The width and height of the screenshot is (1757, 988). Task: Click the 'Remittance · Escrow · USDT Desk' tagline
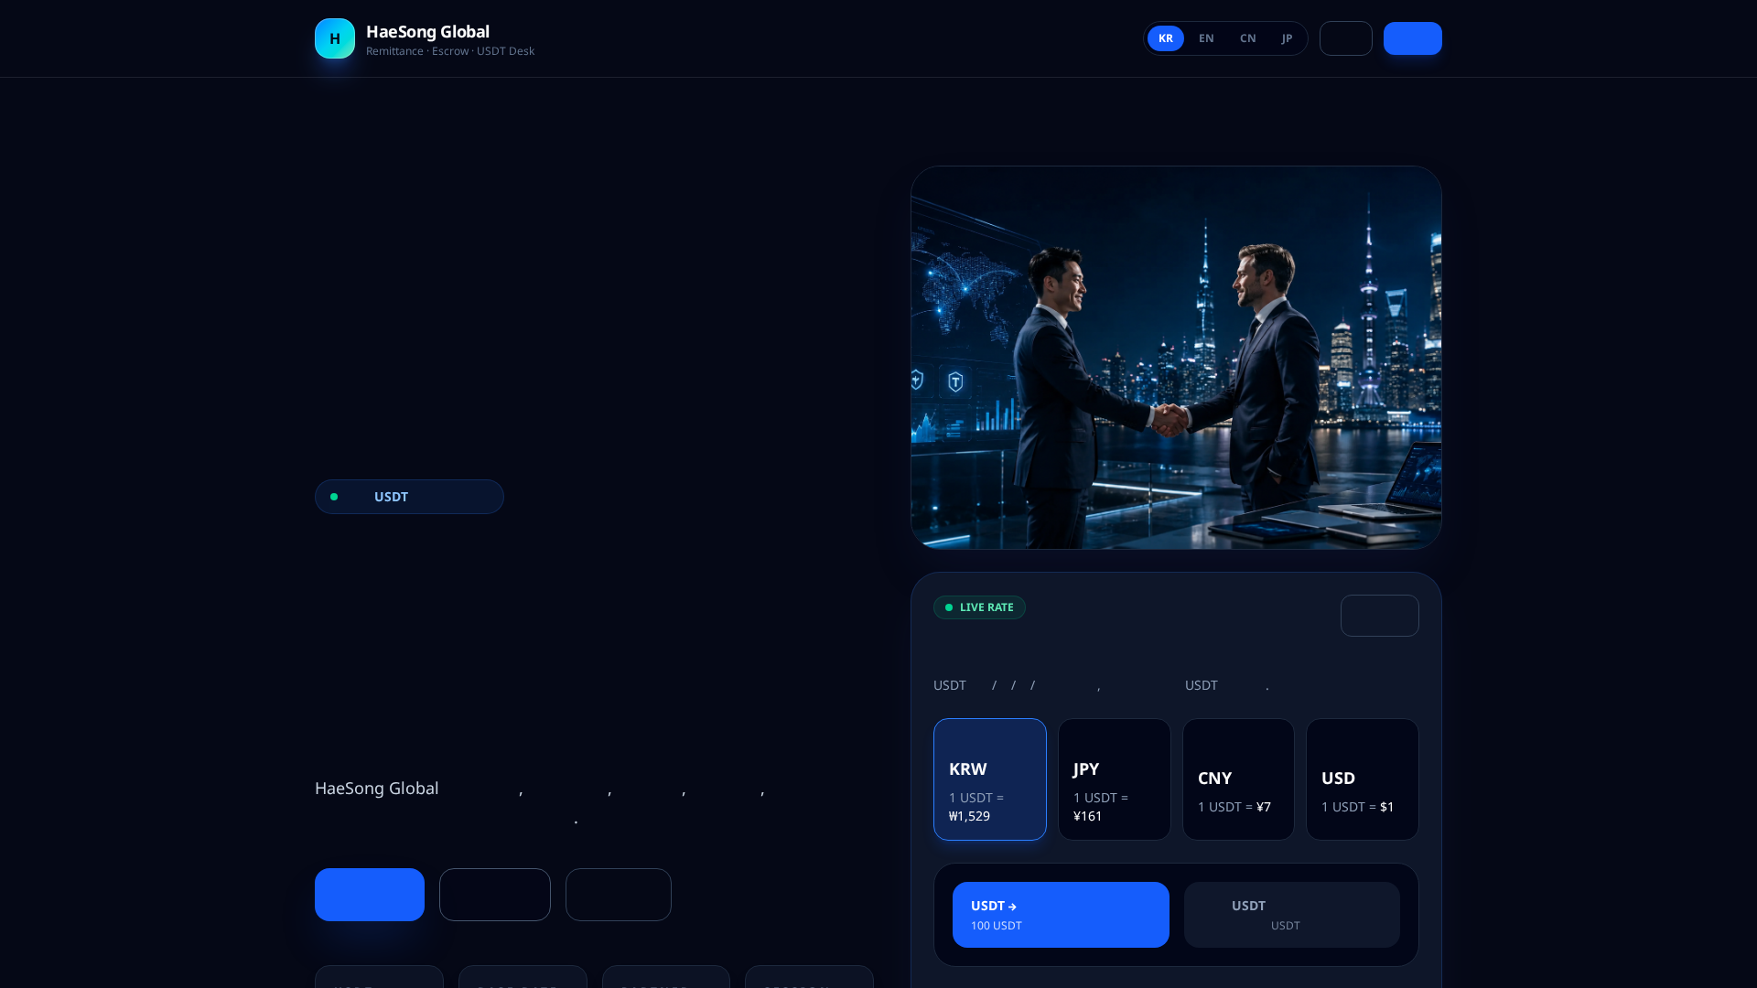tap(450, 51)
